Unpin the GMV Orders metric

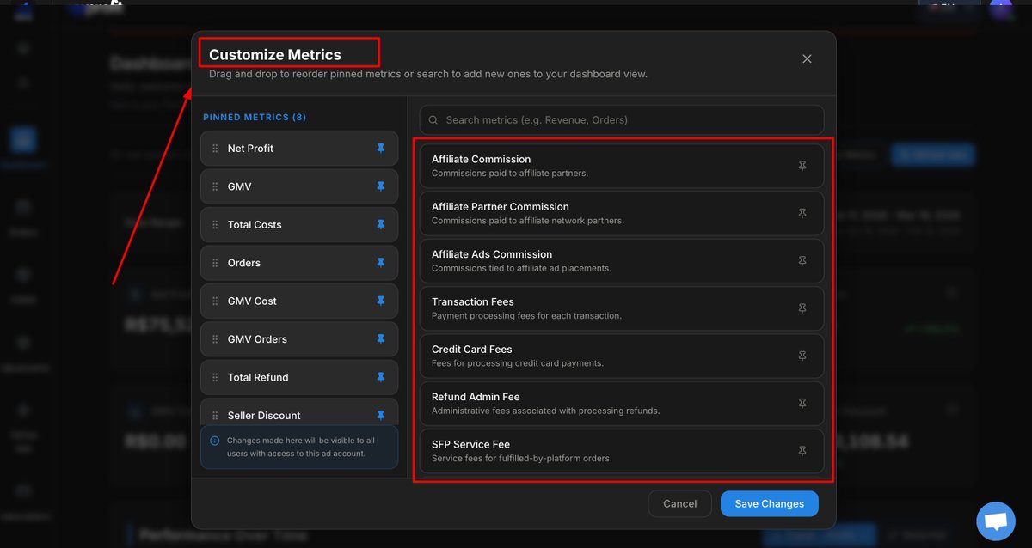[x=381, y=339]
